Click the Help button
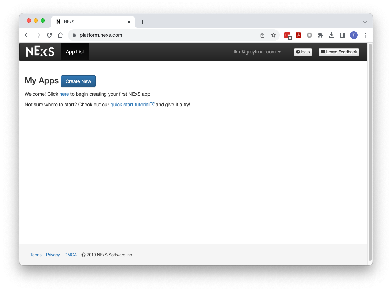This screenshot has width=392, height=291. tap(303, 52)
